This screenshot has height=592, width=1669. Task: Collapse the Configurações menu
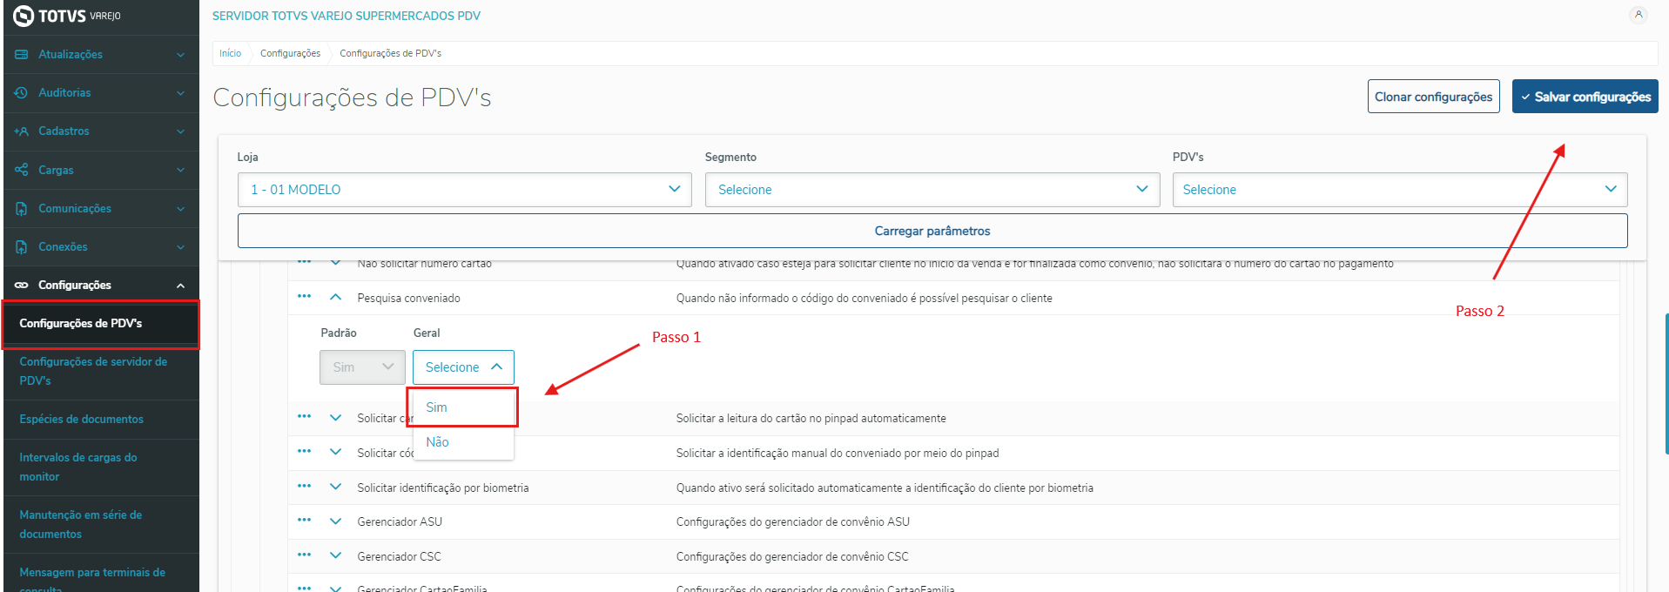(180, 286)
